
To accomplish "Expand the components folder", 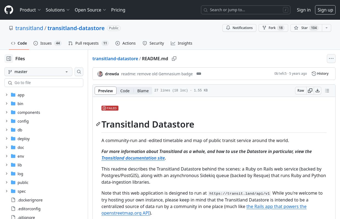I will tap(7, 112).
